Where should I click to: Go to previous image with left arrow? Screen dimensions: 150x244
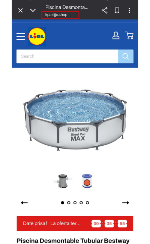coord(24,203)
